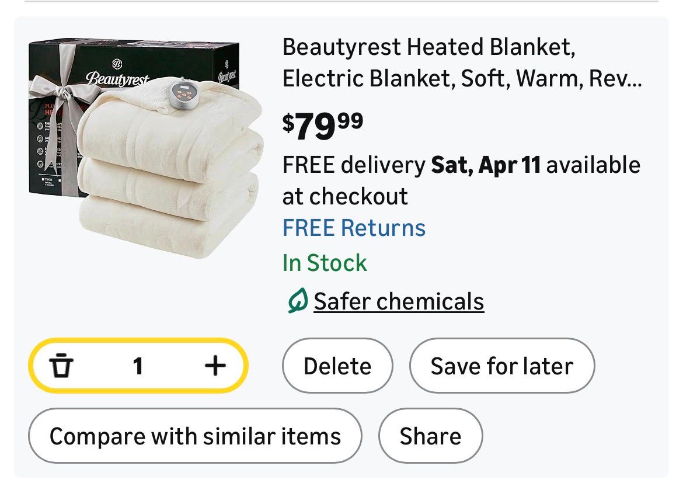683x497 pixels.
Task: Open the FREE Returns link
Action: pos(354,228)
